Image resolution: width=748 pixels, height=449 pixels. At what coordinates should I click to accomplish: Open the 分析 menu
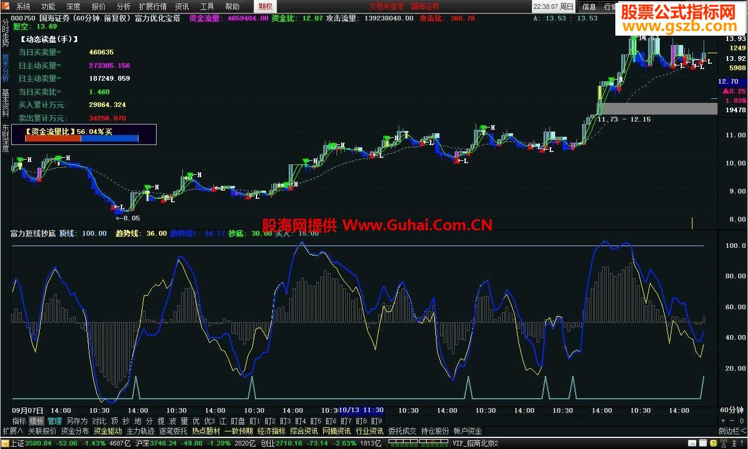pos(123,6)
